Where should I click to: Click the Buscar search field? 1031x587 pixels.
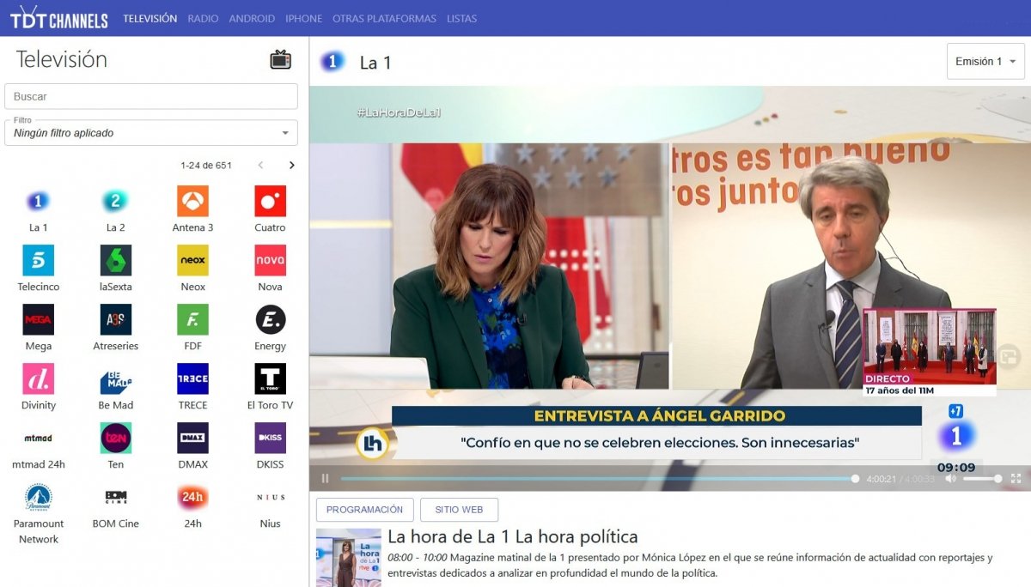151,96
